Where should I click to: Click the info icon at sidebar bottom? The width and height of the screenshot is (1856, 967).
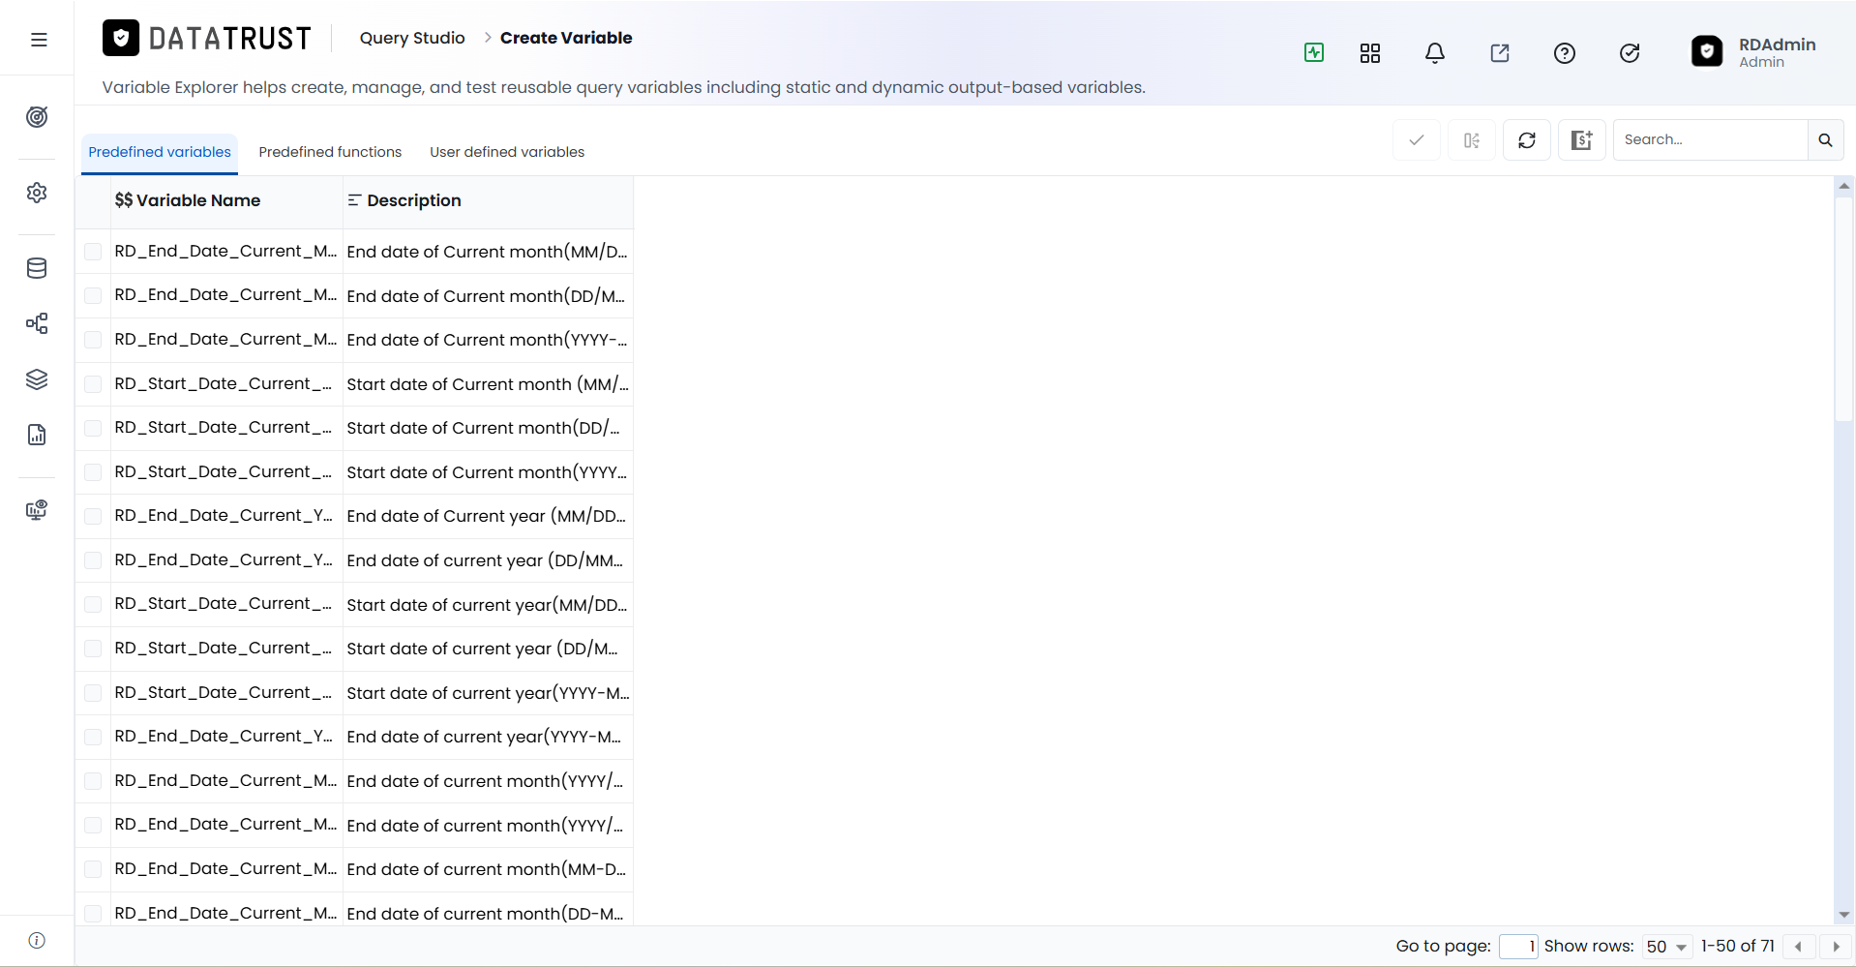tap(37, 941)
